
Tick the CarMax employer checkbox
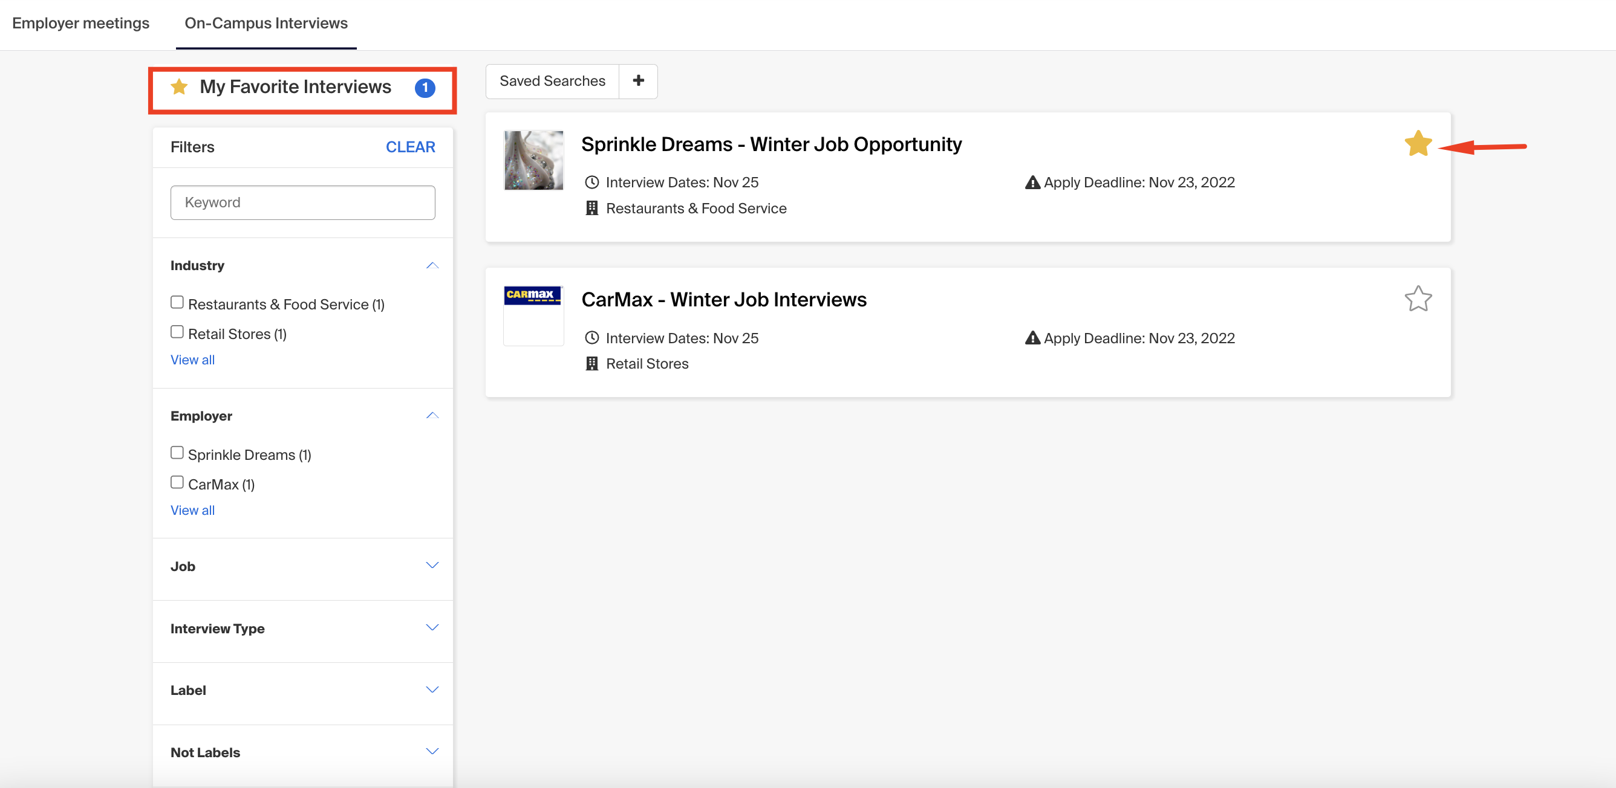coord(177,483)
